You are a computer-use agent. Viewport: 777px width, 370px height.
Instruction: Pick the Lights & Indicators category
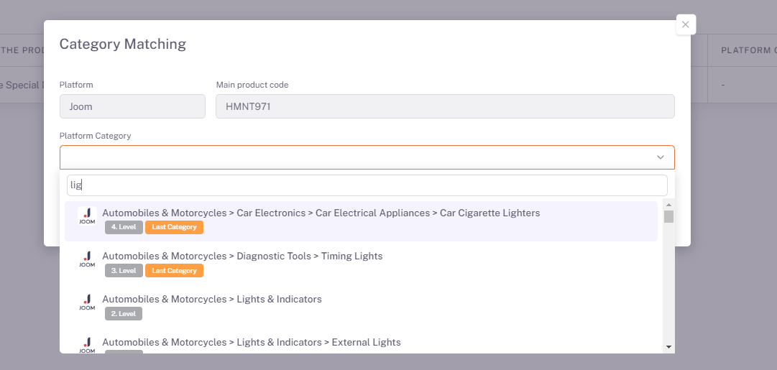(212, 300)
